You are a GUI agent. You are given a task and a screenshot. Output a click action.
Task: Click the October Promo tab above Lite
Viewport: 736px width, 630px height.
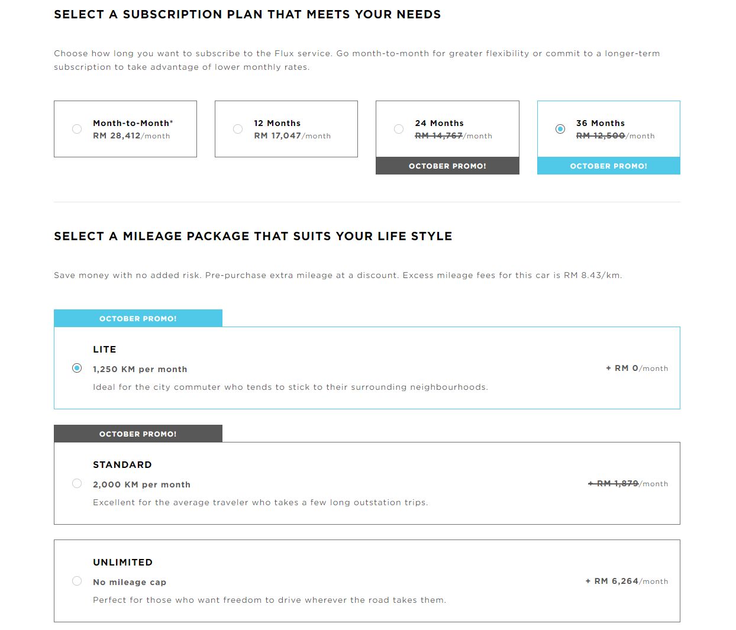tap(138, 319)
